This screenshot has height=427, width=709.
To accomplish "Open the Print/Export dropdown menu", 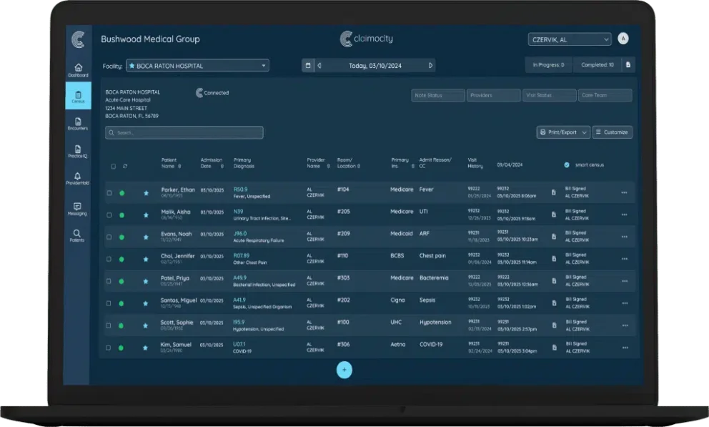I will click(564, 132).
